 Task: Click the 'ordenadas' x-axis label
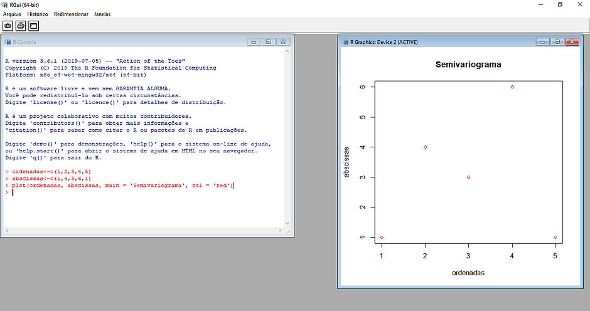click(x=468, y=273)
